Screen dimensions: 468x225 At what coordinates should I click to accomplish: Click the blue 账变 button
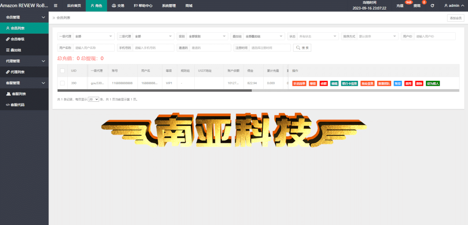click(x=398, y=84)
